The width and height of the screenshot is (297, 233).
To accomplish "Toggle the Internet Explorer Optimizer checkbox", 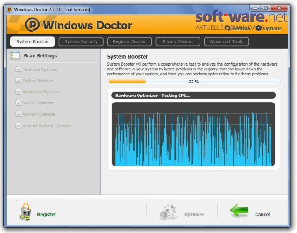I will click(18, 125).
